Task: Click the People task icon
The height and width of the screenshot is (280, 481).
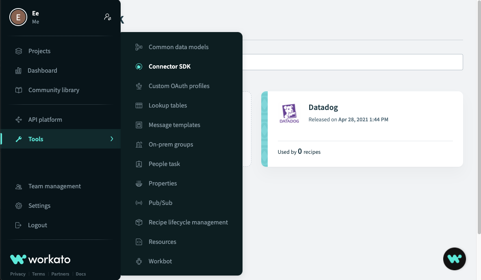Action: (x=139, y=164)
